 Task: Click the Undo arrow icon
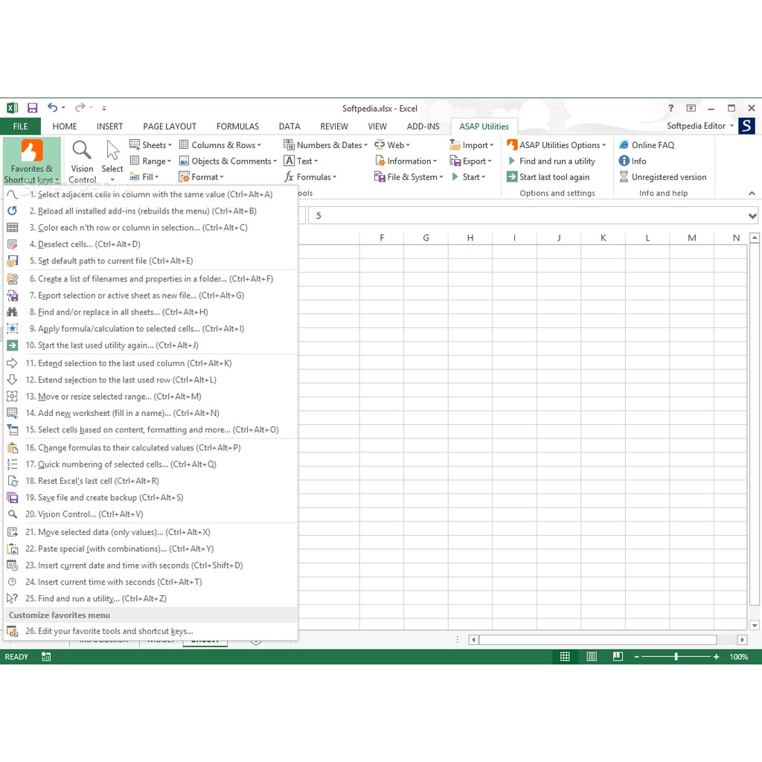pyautogui.click(x=52, y=108)
